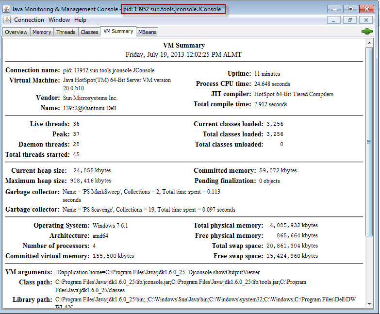Click committed virtual memory '155,500 kbytes'
Screen dimensions: 380x314
pos(113,256)
